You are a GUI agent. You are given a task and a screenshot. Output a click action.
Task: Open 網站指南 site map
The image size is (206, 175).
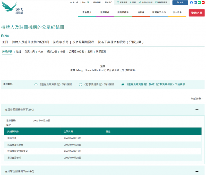coord(97,2)
